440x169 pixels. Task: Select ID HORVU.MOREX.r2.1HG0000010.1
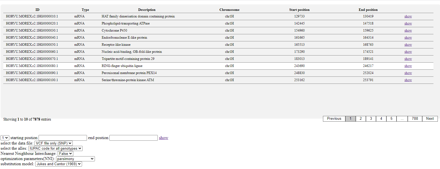click(x=32, y=16)
